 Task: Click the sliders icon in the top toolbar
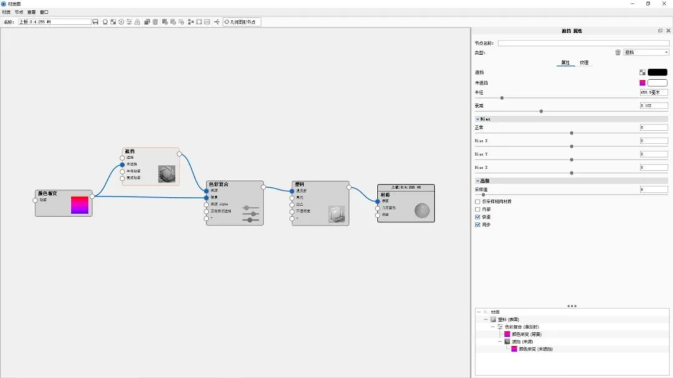click(129, 22)
